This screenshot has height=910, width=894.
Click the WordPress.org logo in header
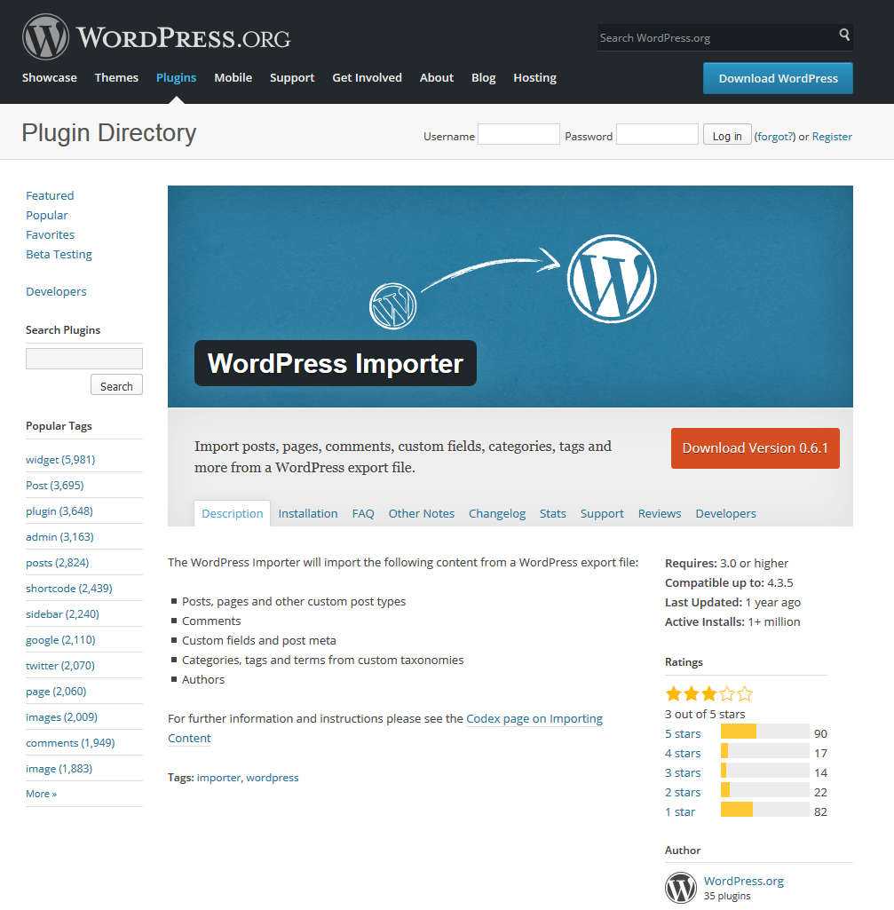pyautogui.click(x=156, y=37)
